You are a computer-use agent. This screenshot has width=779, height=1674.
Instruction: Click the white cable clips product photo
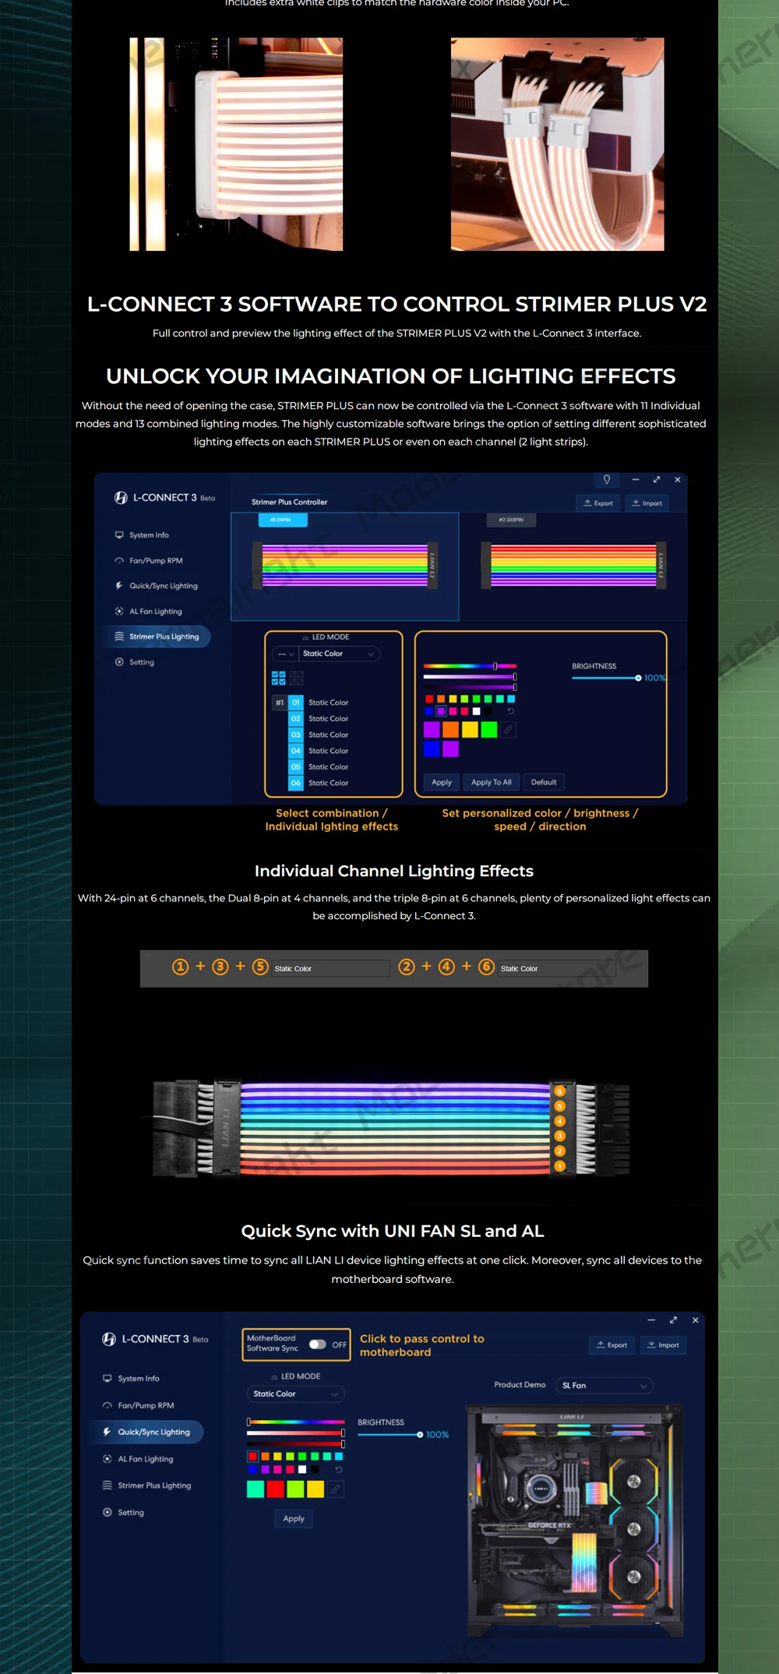(557, 144)
